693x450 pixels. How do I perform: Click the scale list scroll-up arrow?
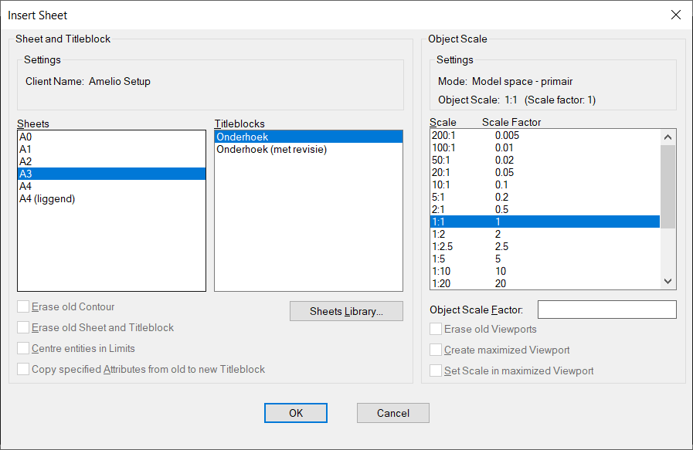[668, 137]
